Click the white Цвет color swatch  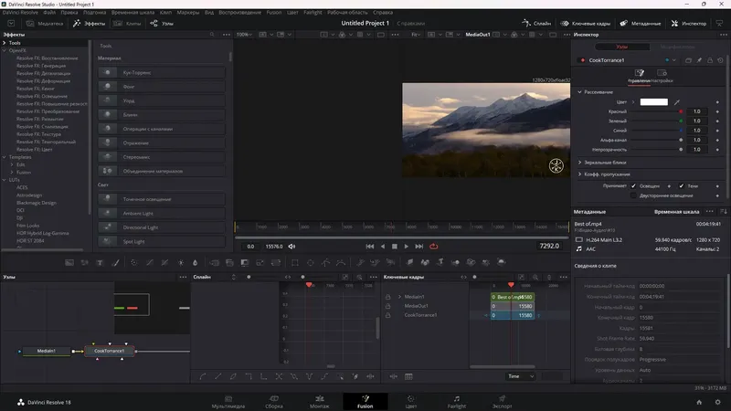click(653, 102)
